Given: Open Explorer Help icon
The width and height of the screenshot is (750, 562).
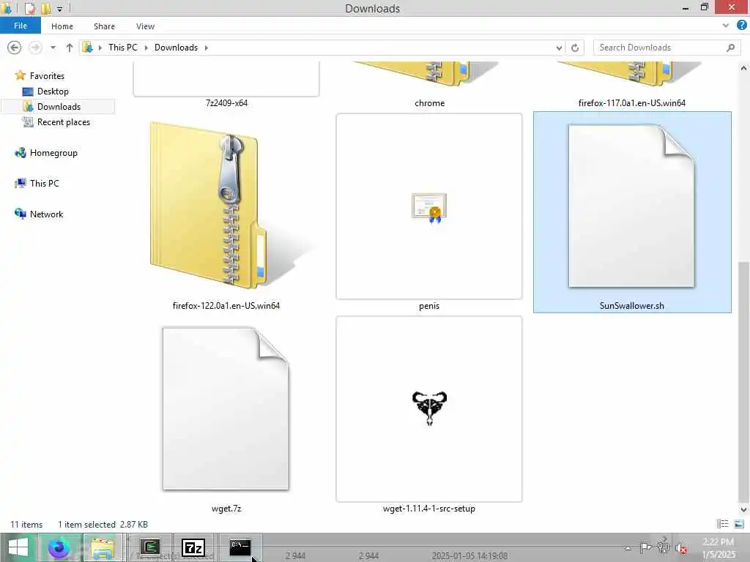Looking at the screenshot, I should (x=742, y=26).
